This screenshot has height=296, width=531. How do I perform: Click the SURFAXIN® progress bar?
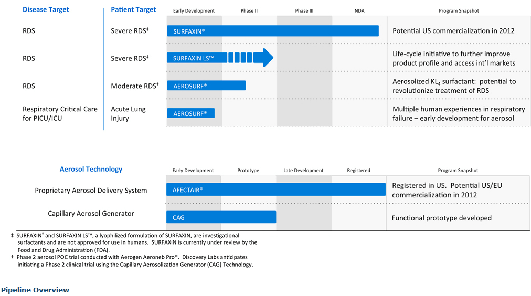(x=272, y=31)
